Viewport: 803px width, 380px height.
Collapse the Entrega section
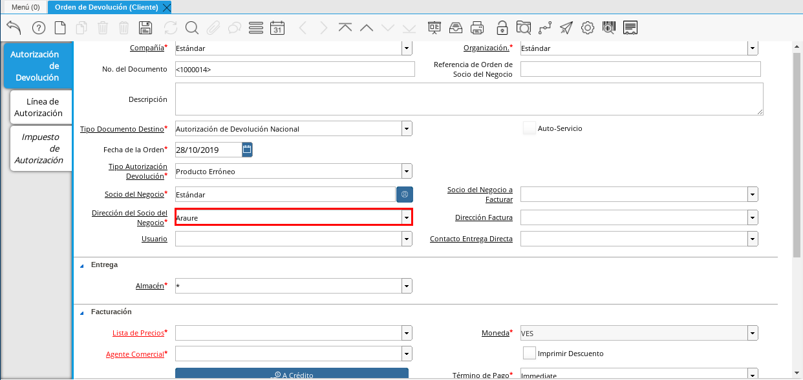(x=82, y=265)
